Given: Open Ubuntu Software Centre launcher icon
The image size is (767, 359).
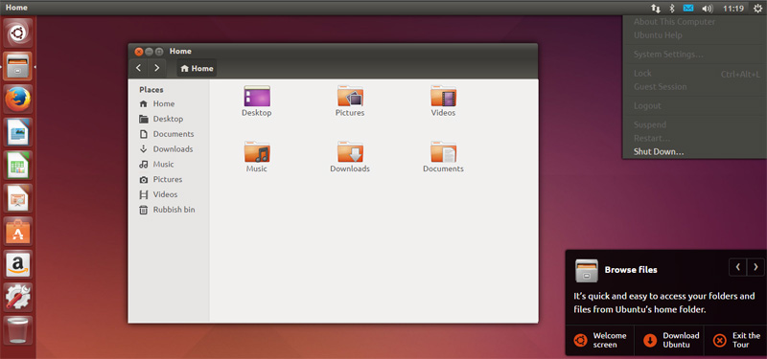Looking at the screenshot, I should tap(18, 231).
